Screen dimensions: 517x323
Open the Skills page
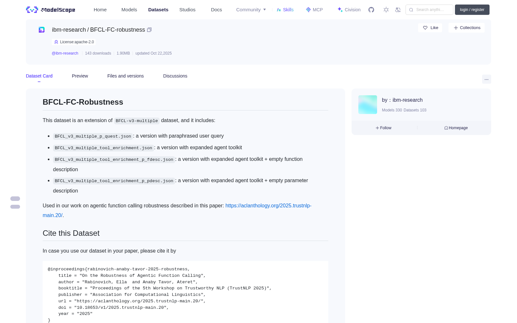click(x=285, y=10)
